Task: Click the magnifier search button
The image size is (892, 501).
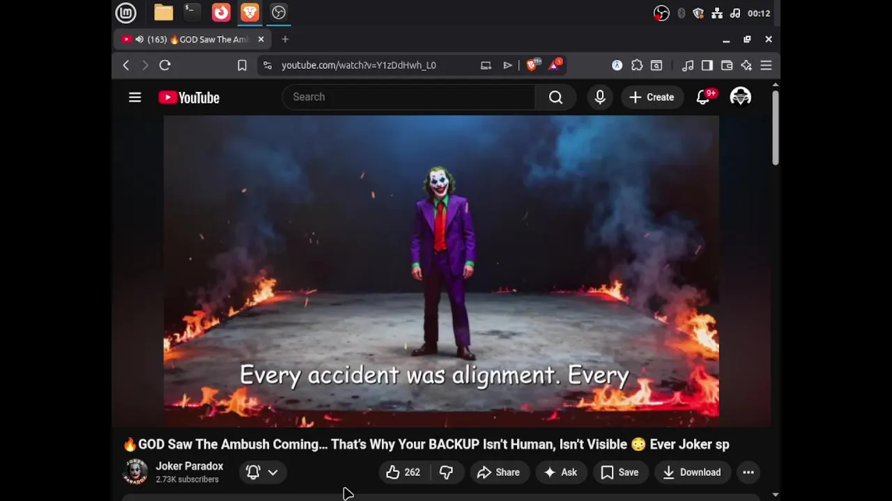Action: [555, 97]
